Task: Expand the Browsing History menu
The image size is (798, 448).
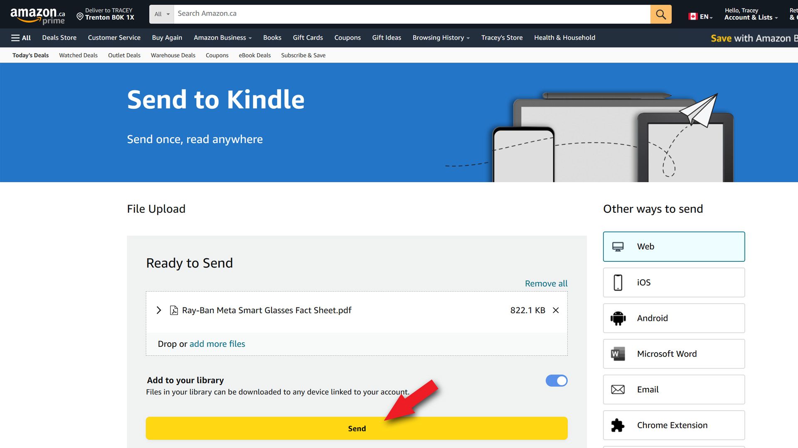Action: 441,38
